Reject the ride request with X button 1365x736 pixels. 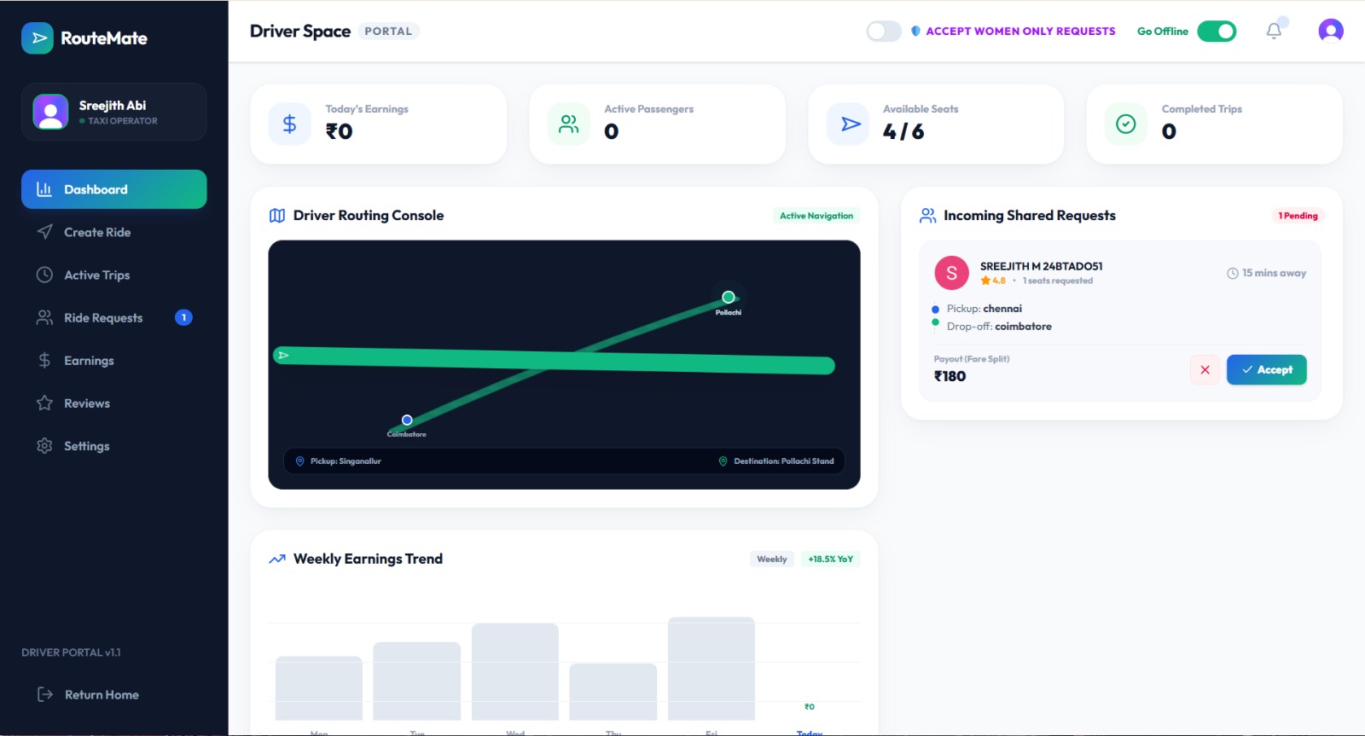click(1205, 369)
